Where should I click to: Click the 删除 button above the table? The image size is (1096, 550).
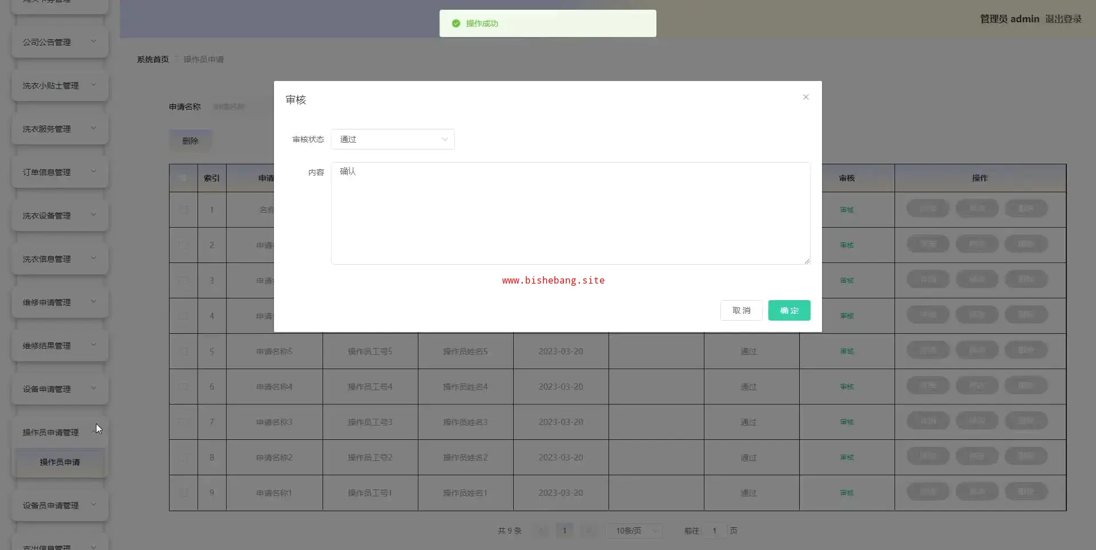[191, 141]
